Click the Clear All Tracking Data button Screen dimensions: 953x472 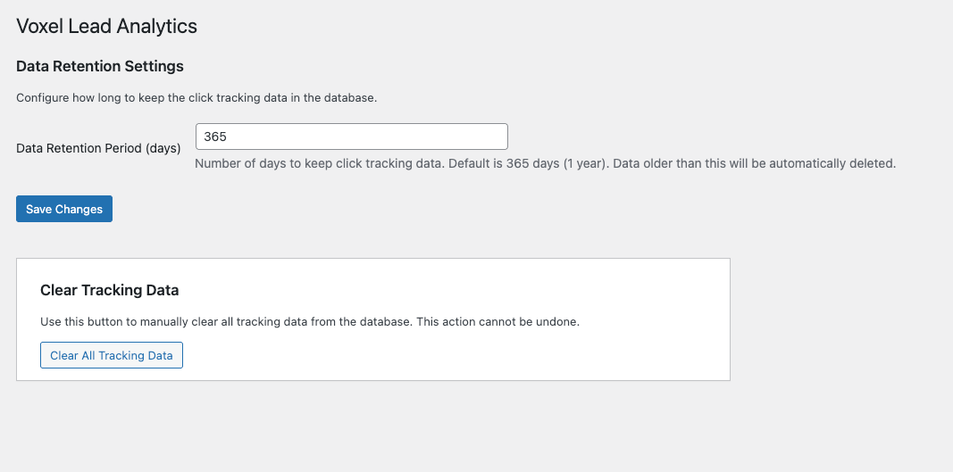(x=112, y=355)
